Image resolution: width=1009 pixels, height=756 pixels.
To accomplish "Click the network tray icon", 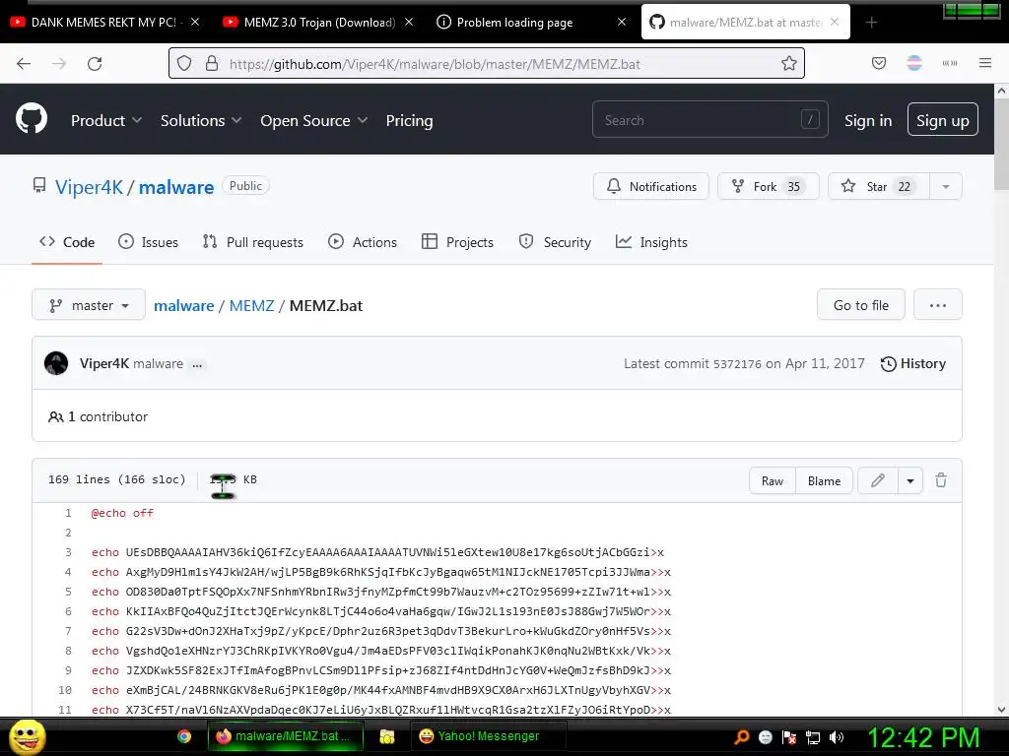I will click(813, 737).
